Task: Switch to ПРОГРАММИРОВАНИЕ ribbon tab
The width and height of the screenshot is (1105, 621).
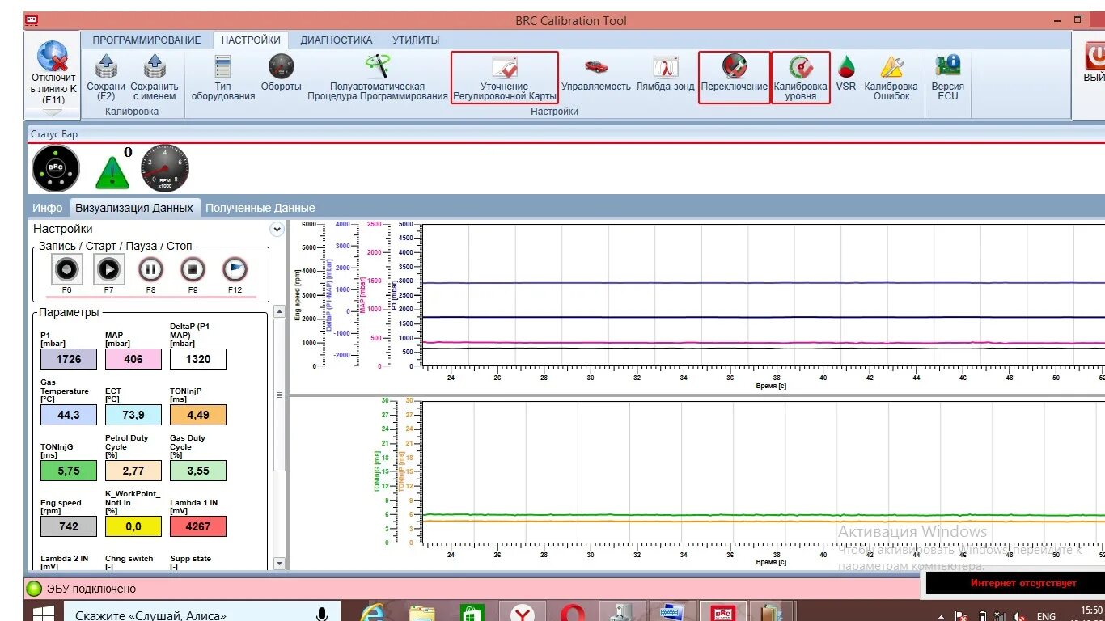Action: (x=146, y=40)
